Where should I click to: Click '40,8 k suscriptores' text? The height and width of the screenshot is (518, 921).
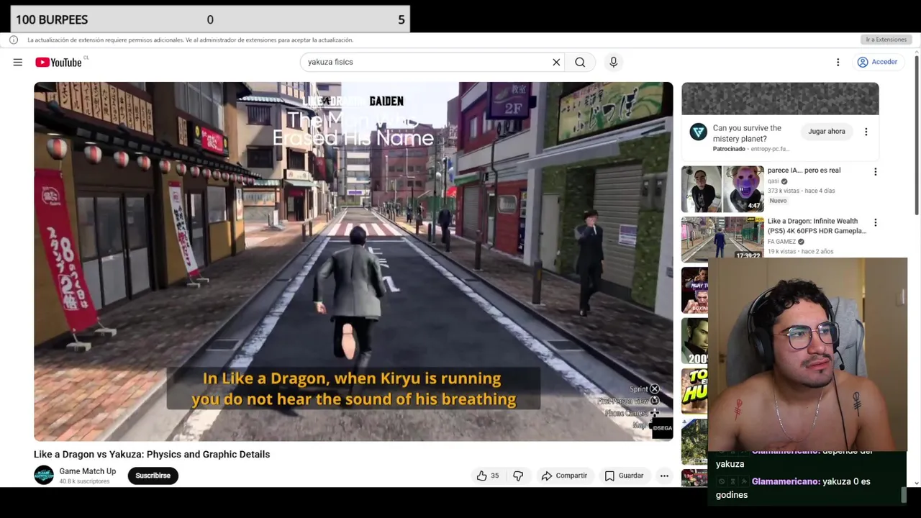click(x=84, y=481)
